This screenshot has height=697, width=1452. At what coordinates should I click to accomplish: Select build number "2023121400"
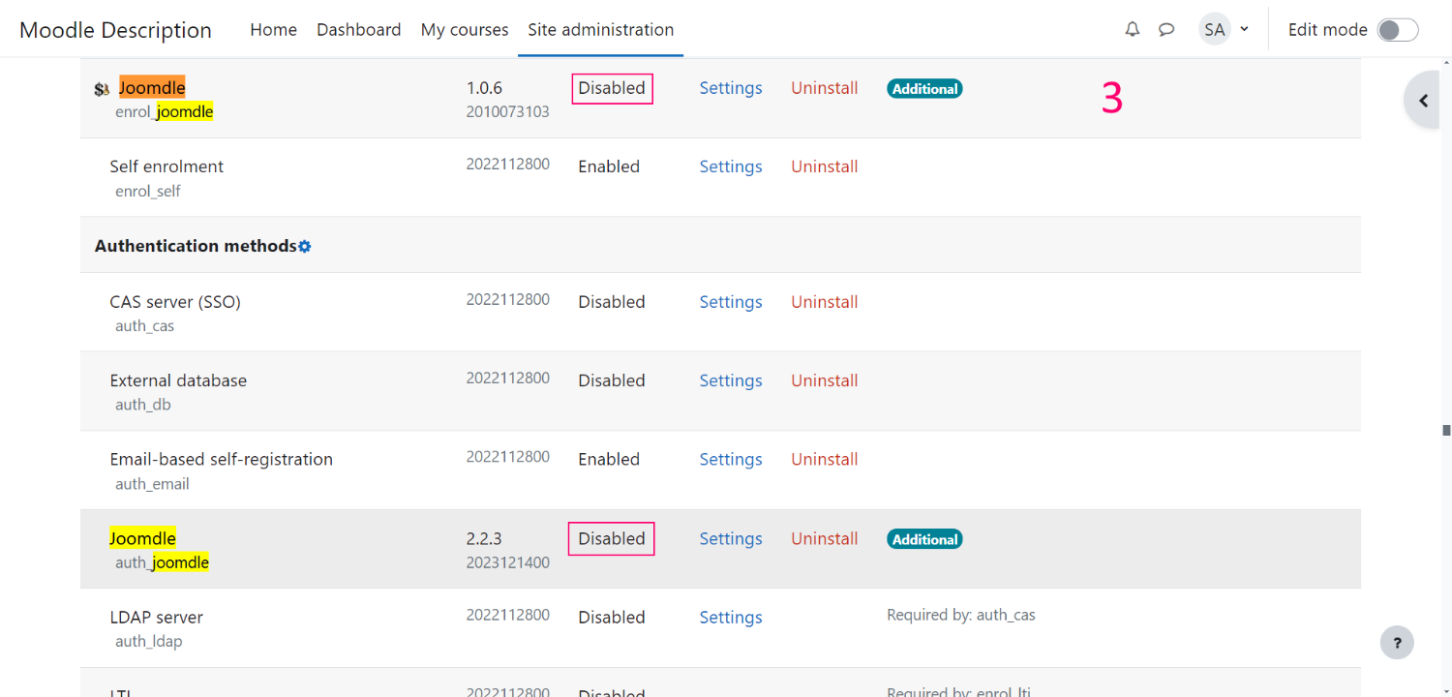pyautogui.click(x=508, y=562)
